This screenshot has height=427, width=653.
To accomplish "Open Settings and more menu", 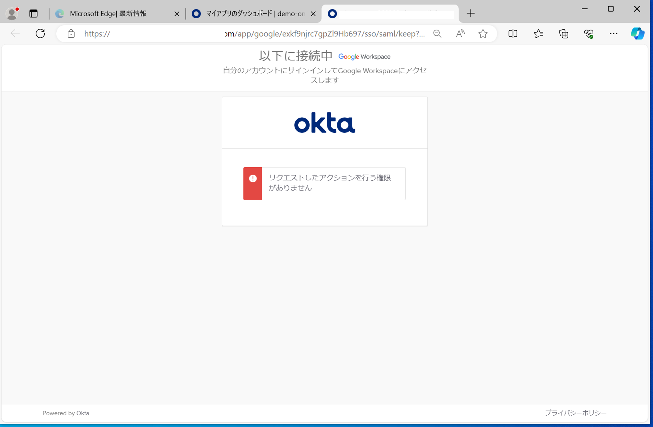I will click(613, 33).
